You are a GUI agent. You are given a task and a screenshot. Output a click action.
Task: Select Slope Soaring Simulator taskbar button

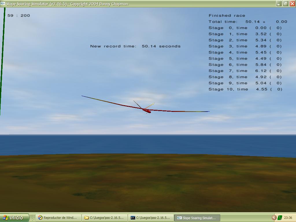[197, 218]
